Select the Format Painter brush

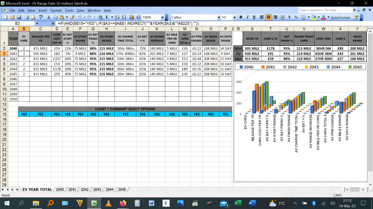coord(72,17)
